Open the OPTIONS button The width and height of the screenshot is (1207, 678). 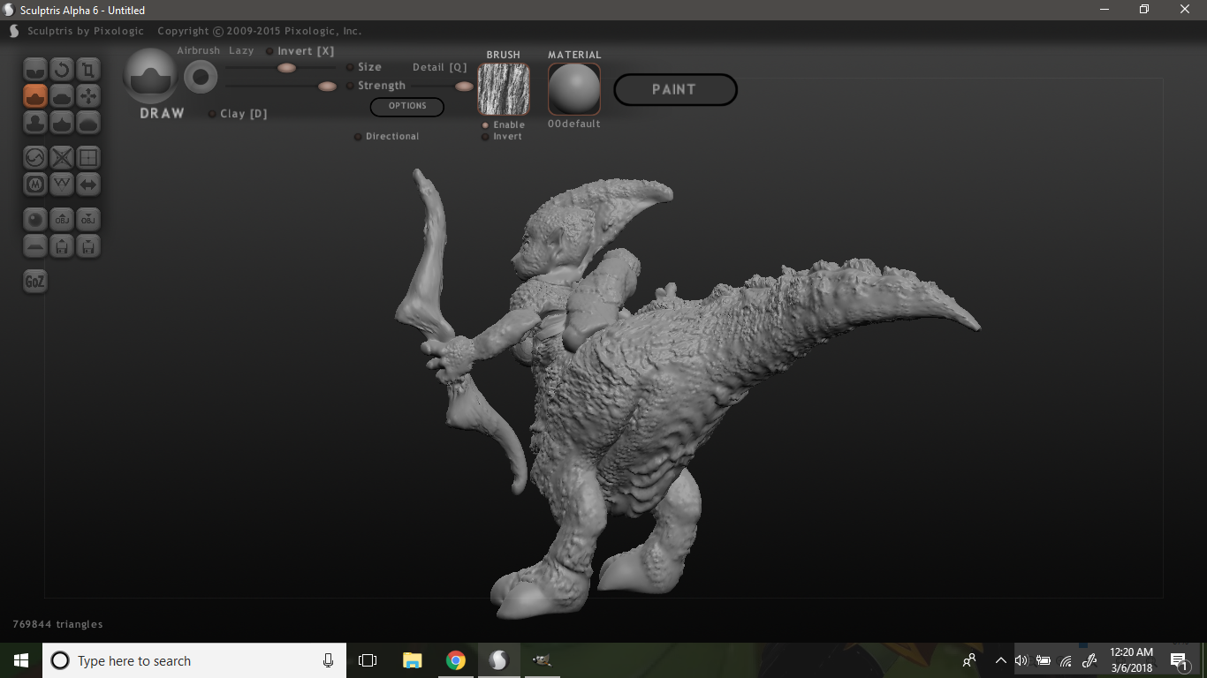[x=407, y=106]
